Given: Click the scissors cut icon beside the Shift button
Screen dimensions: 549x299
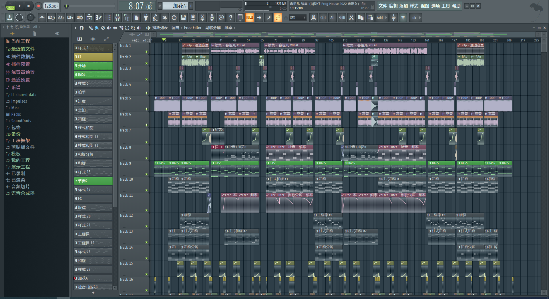Looking at the screenshot, I should [351, 18].
